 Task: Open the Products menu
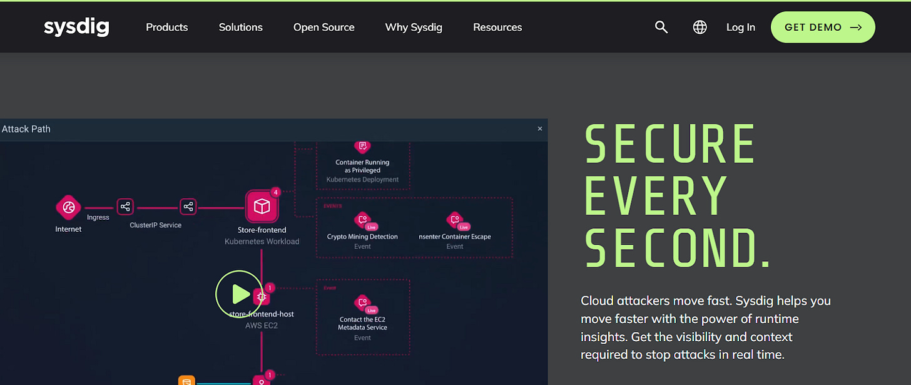167,28
